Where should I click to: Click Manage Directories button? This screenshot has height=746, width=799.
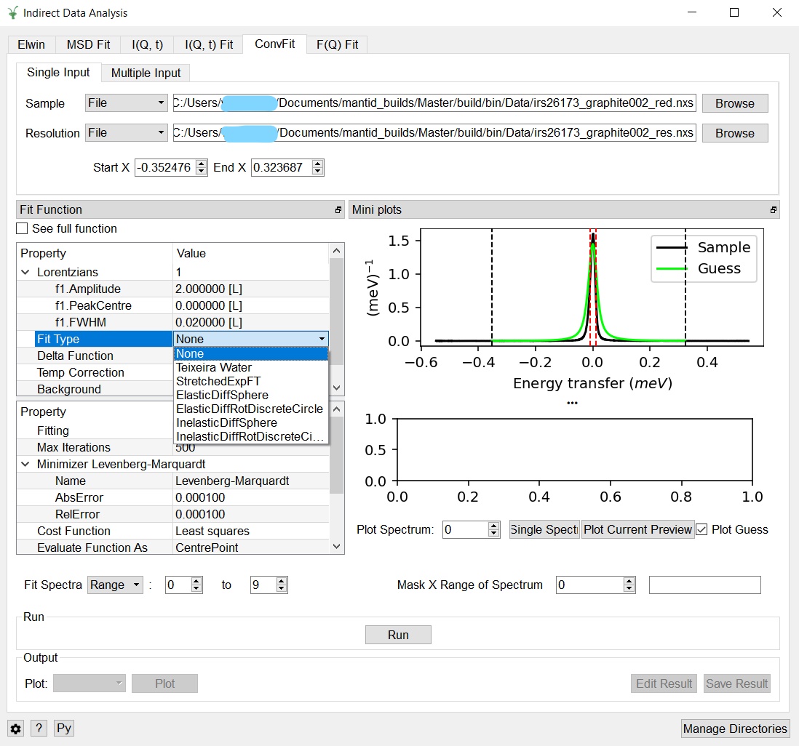click(x=735, y=729)
